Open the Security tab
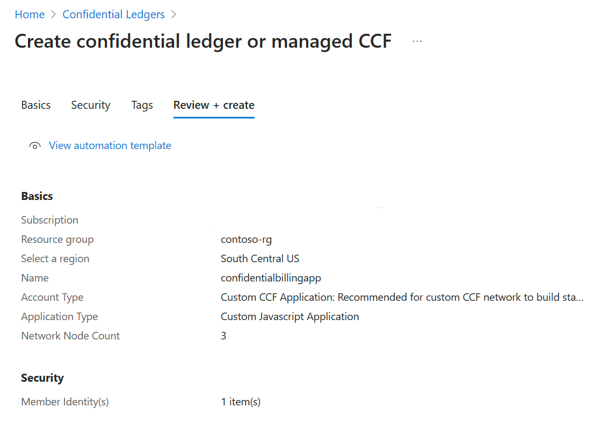 point(90,105)
